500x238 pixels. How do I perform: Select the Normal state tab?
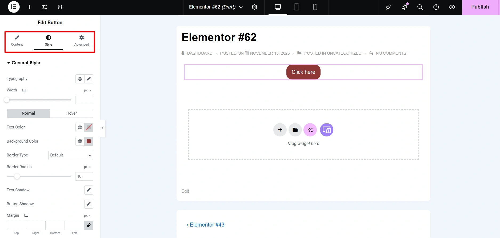click(x=28, y=113)
